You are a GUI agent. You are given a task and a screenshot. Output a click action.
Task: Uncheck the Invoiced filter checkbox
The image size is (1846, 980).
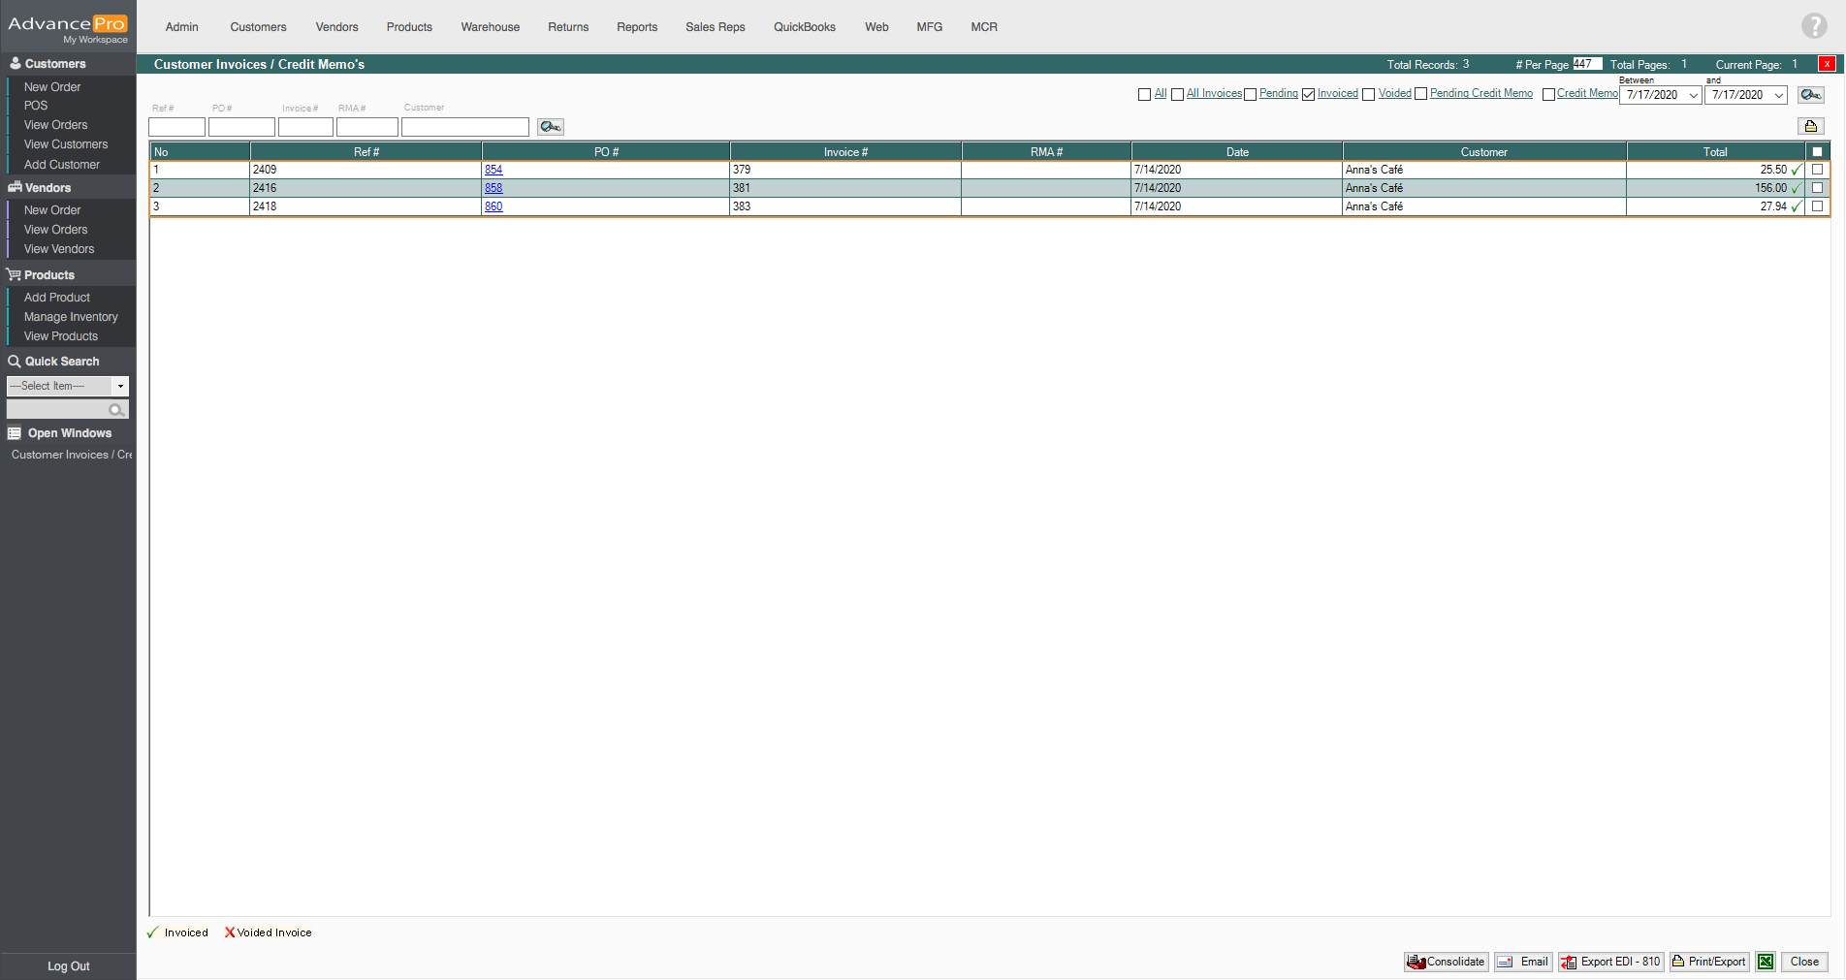coord(1308,94)
